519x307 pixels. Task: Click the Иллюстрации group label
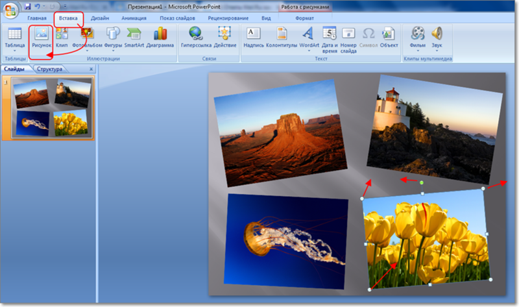103,58
